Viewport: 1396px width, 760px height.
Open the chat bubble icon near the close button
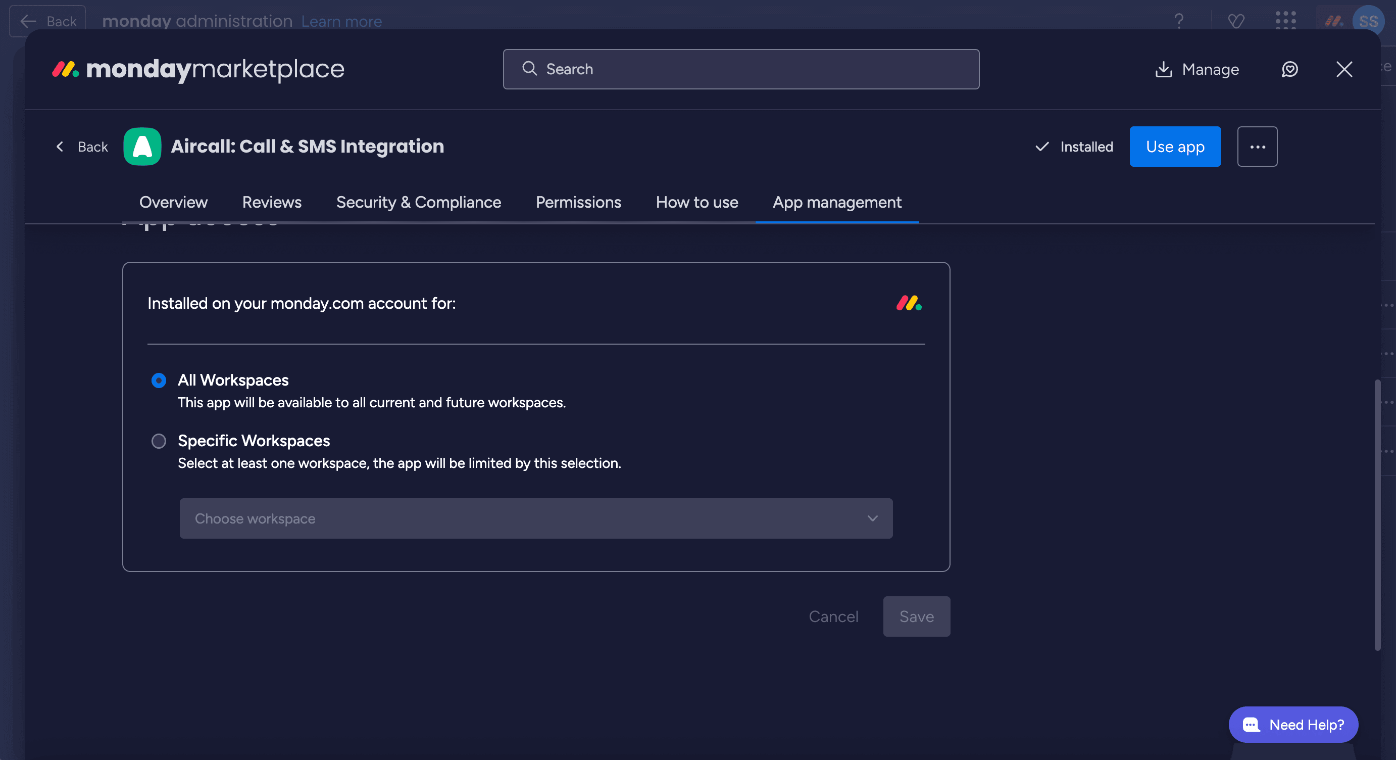click(1290, 69)
